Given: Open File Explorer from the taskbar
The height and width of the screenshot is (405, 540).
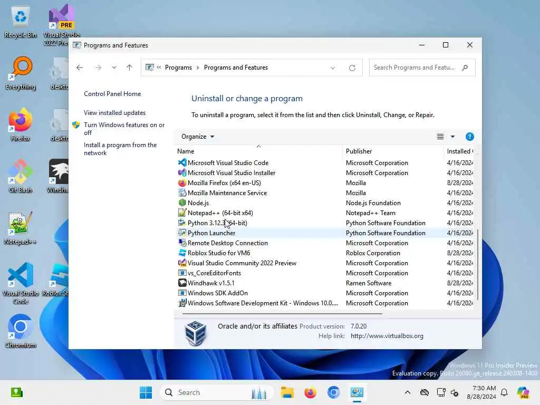Looking at the screenshot, I should point(287,392).
